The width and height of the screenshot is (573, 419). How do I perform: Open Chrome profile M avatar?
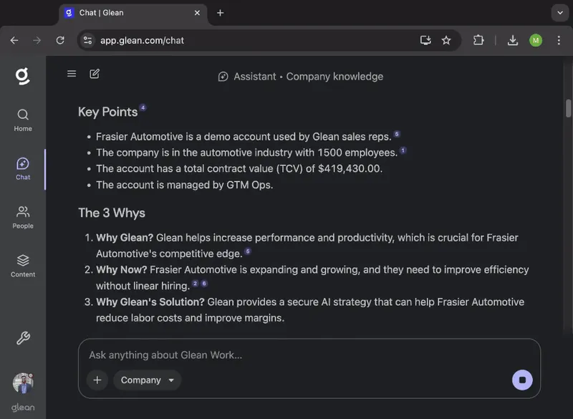pyautogui.click(x=536, y=40)
